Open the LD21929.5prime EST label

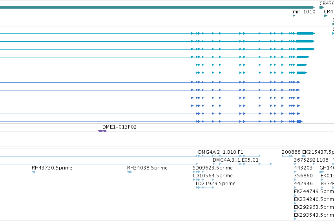215,184
